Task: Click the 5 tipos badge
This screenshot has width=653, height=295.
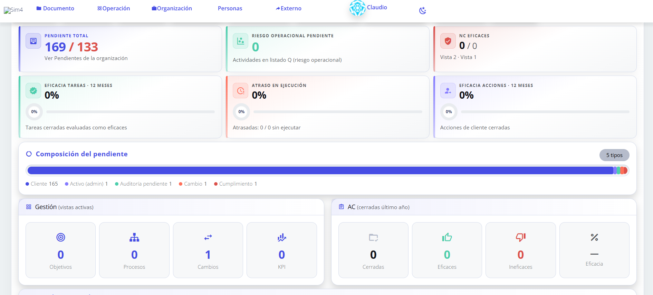Action: tap(614, 155)
